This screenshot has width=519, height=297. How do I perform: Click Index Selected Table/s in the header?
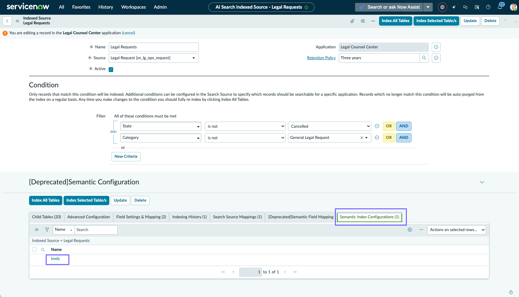click(436, 21)
